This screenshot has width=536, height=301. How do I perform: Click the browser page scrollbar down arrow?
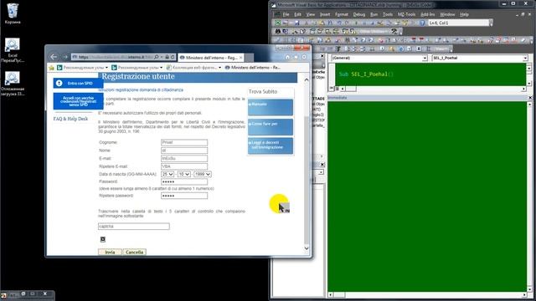307,248
